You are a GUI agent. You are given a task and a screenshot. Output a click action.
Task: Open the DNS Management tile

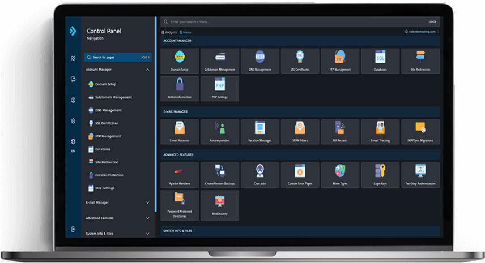(260, 61)
